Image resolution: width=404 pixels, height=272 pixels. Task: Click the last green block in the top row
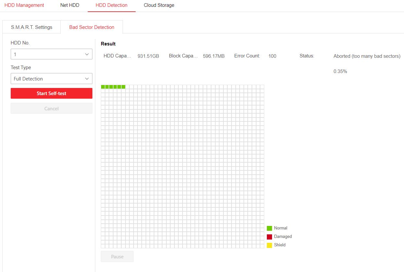[x=123, y=87]
